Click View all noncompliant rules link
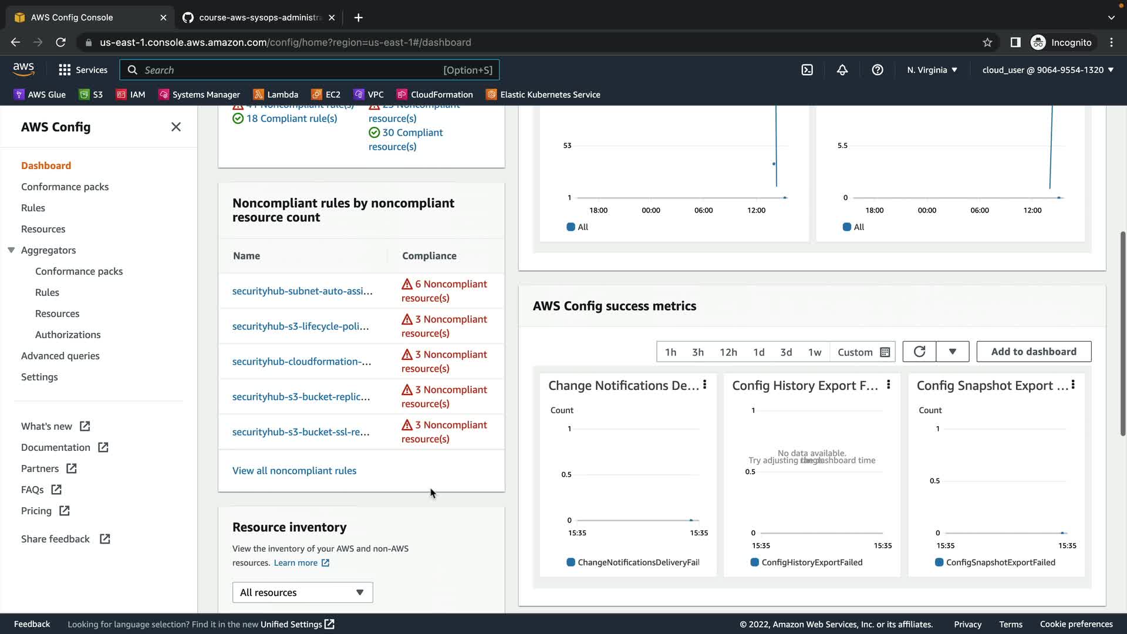The image size is (1127, 634). (x=294, y=471)
